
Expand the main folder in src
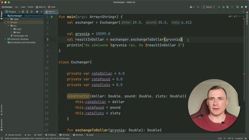[11, 29]
